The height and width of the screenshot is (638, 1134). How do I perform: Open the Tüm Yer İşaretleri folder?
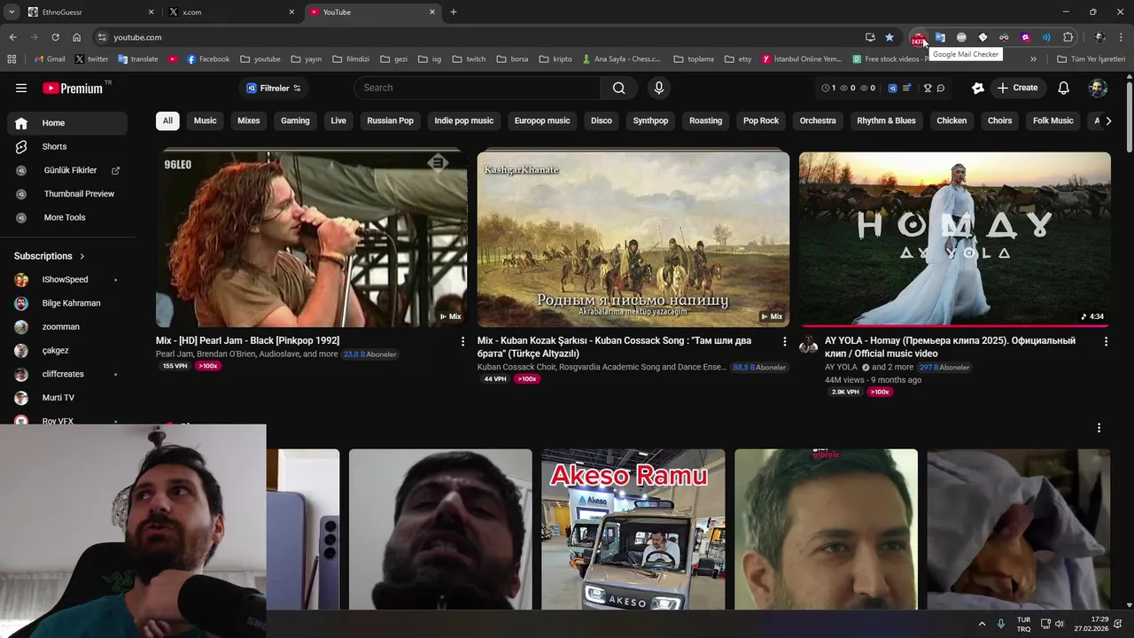[1091, 59]
